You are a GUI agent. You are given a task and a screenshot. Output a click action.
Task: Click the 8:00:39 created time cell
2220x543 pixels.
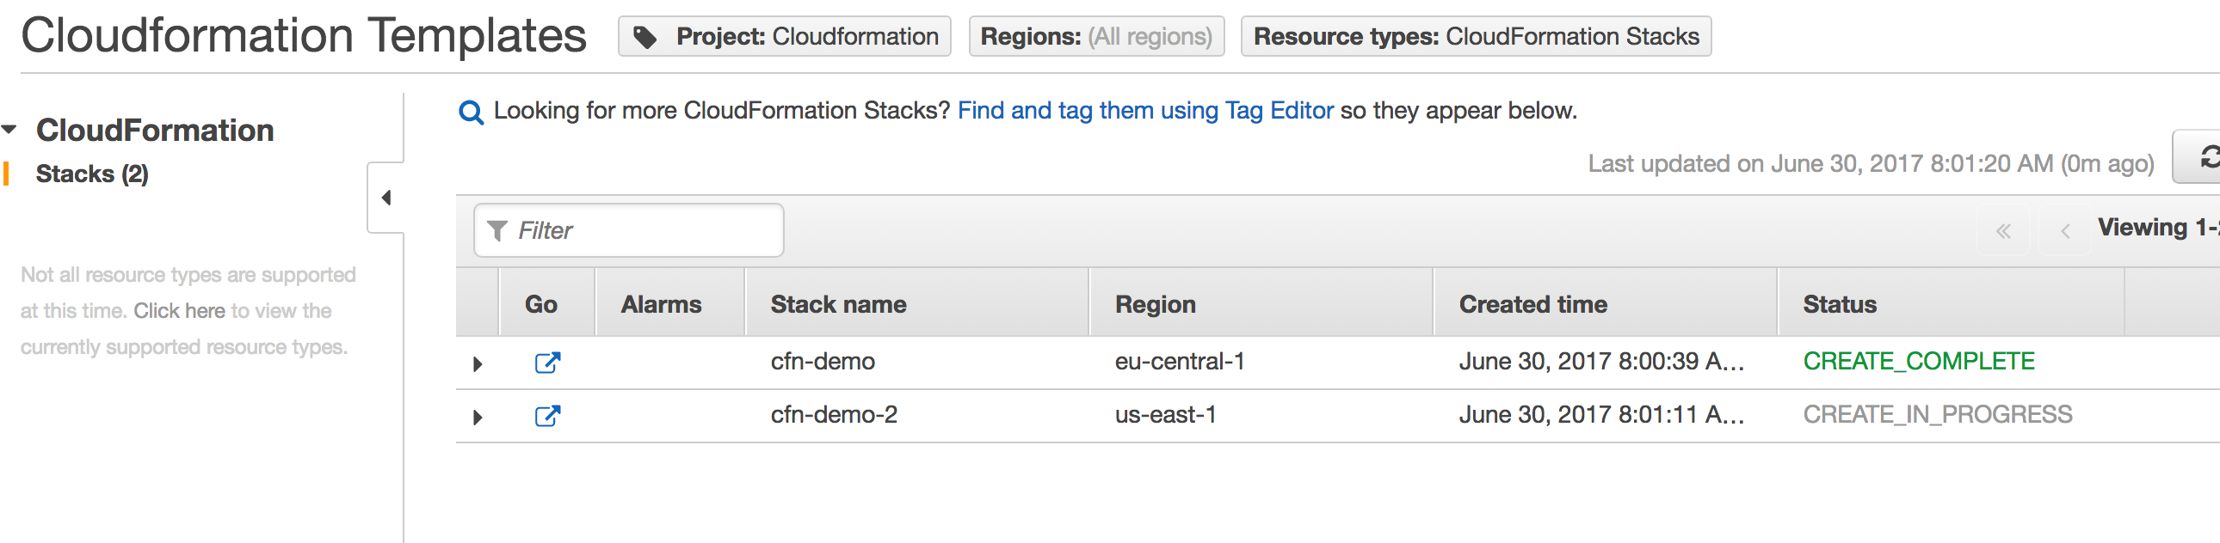(1601, 362)
